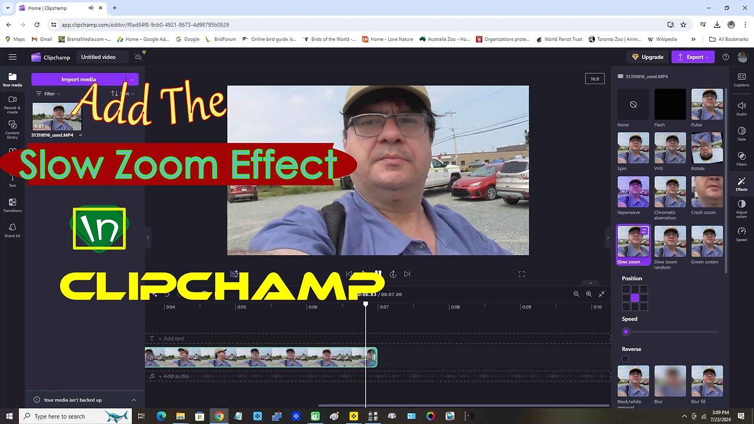Open Chrome downloads icon

pyautogui.click(x=717, y=25)
